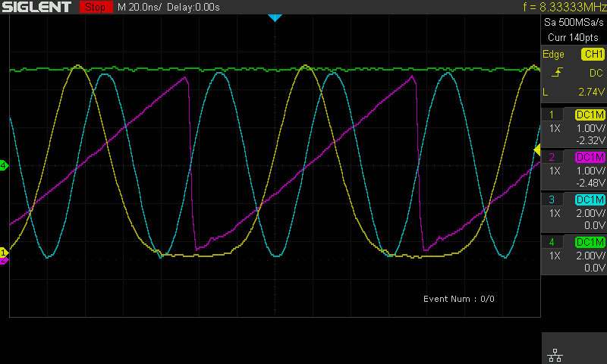Click the 1X probe label of channel 1
Image resolution: width=607 pixels, height=364 pixels.
555,128
